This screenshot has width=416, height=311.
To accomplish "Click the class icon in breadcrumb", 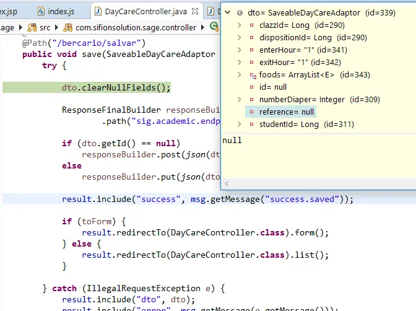I will point(214,27).
